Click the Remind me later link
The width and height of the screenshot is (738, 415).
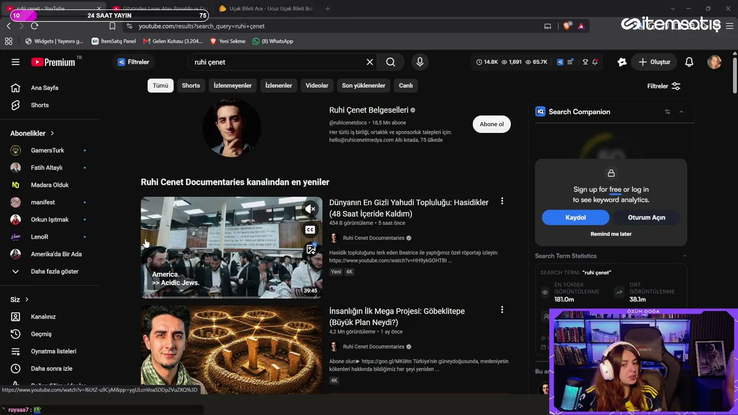[x=611, y=234]
